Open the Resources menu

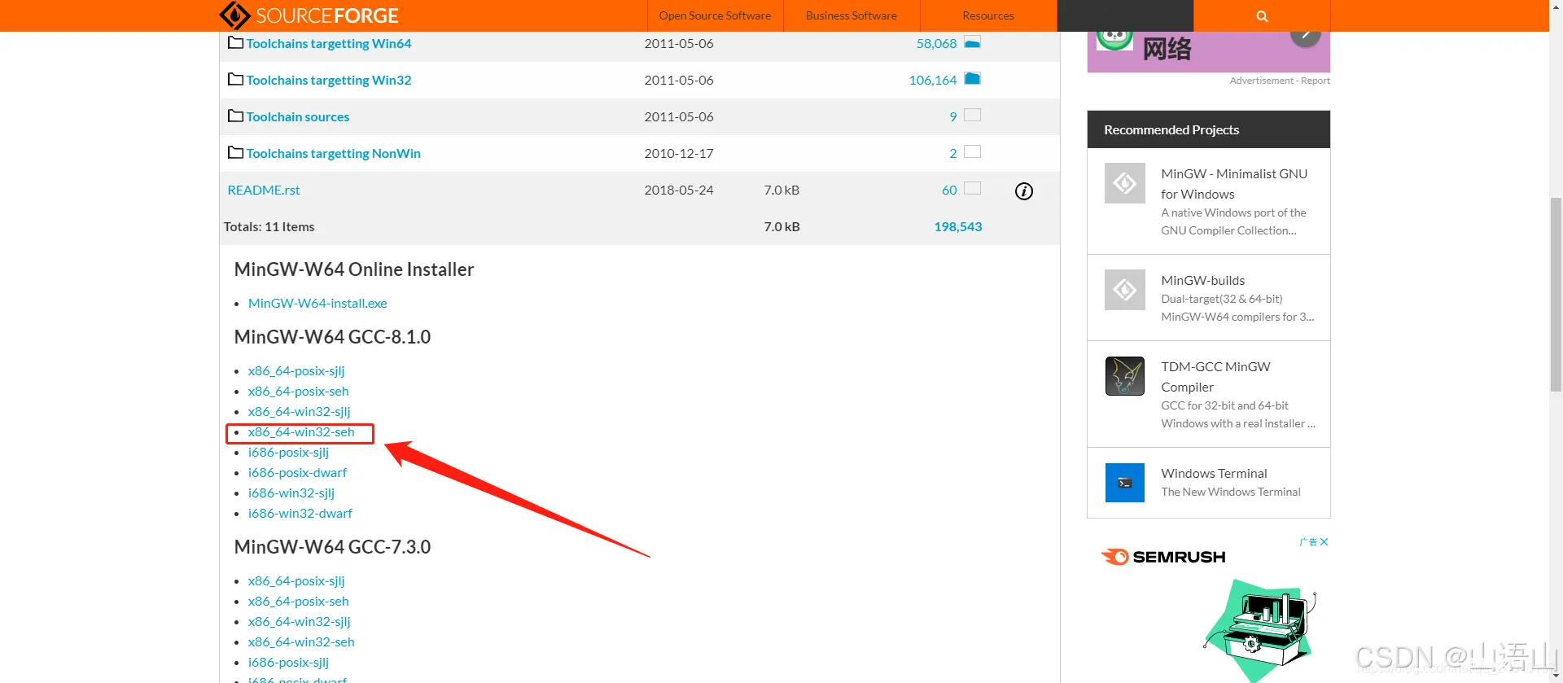(x=988, y=15)
